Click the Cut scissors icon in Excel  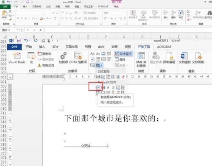(10, 11)
